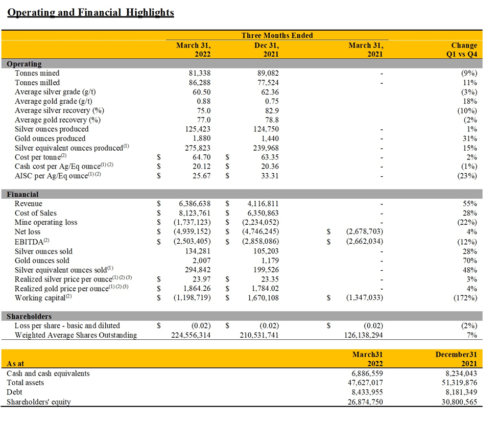Click 'Weighted Average Shares Outstanding' label
Viewport: 498px width, 421px height.
pos(76,335)
